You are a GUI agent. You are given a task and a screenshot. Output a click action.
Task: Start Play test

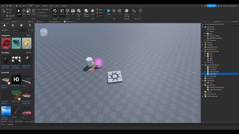[109, 12]
